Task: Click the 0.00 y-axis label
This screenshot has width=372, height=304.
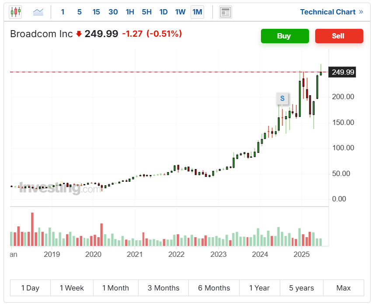Action: point(339,199)
